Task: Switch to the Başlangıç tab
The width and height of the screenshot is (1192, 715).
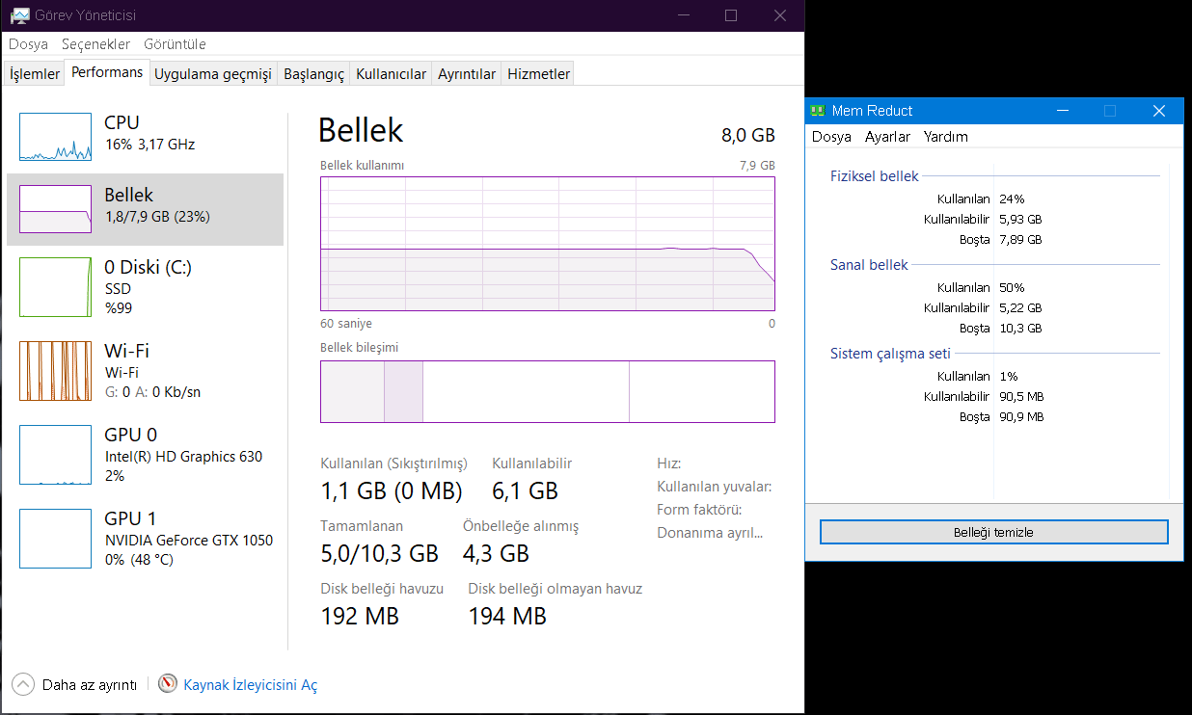Action: click(313, 74)
